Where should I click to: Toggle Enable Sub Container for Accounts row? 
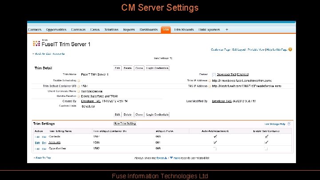(266, 142)
